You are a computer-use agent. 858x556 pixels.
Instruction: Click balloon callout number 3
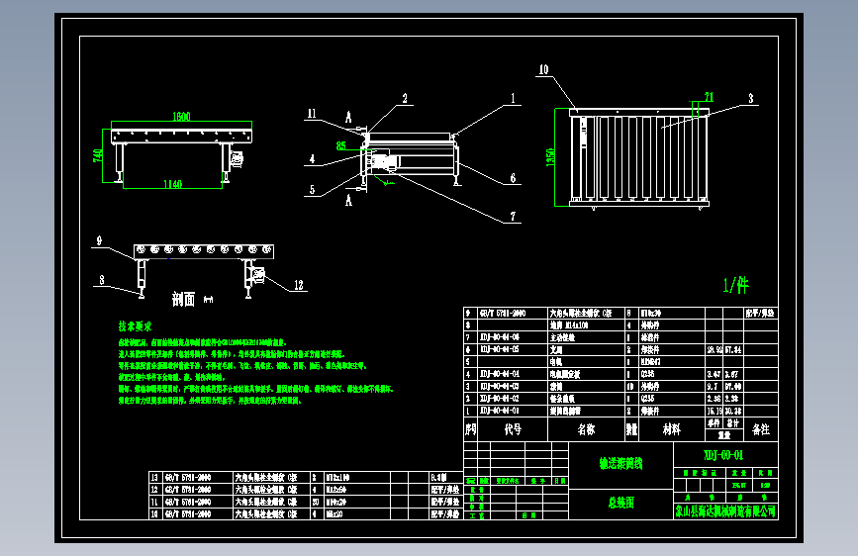click(751, 99)
